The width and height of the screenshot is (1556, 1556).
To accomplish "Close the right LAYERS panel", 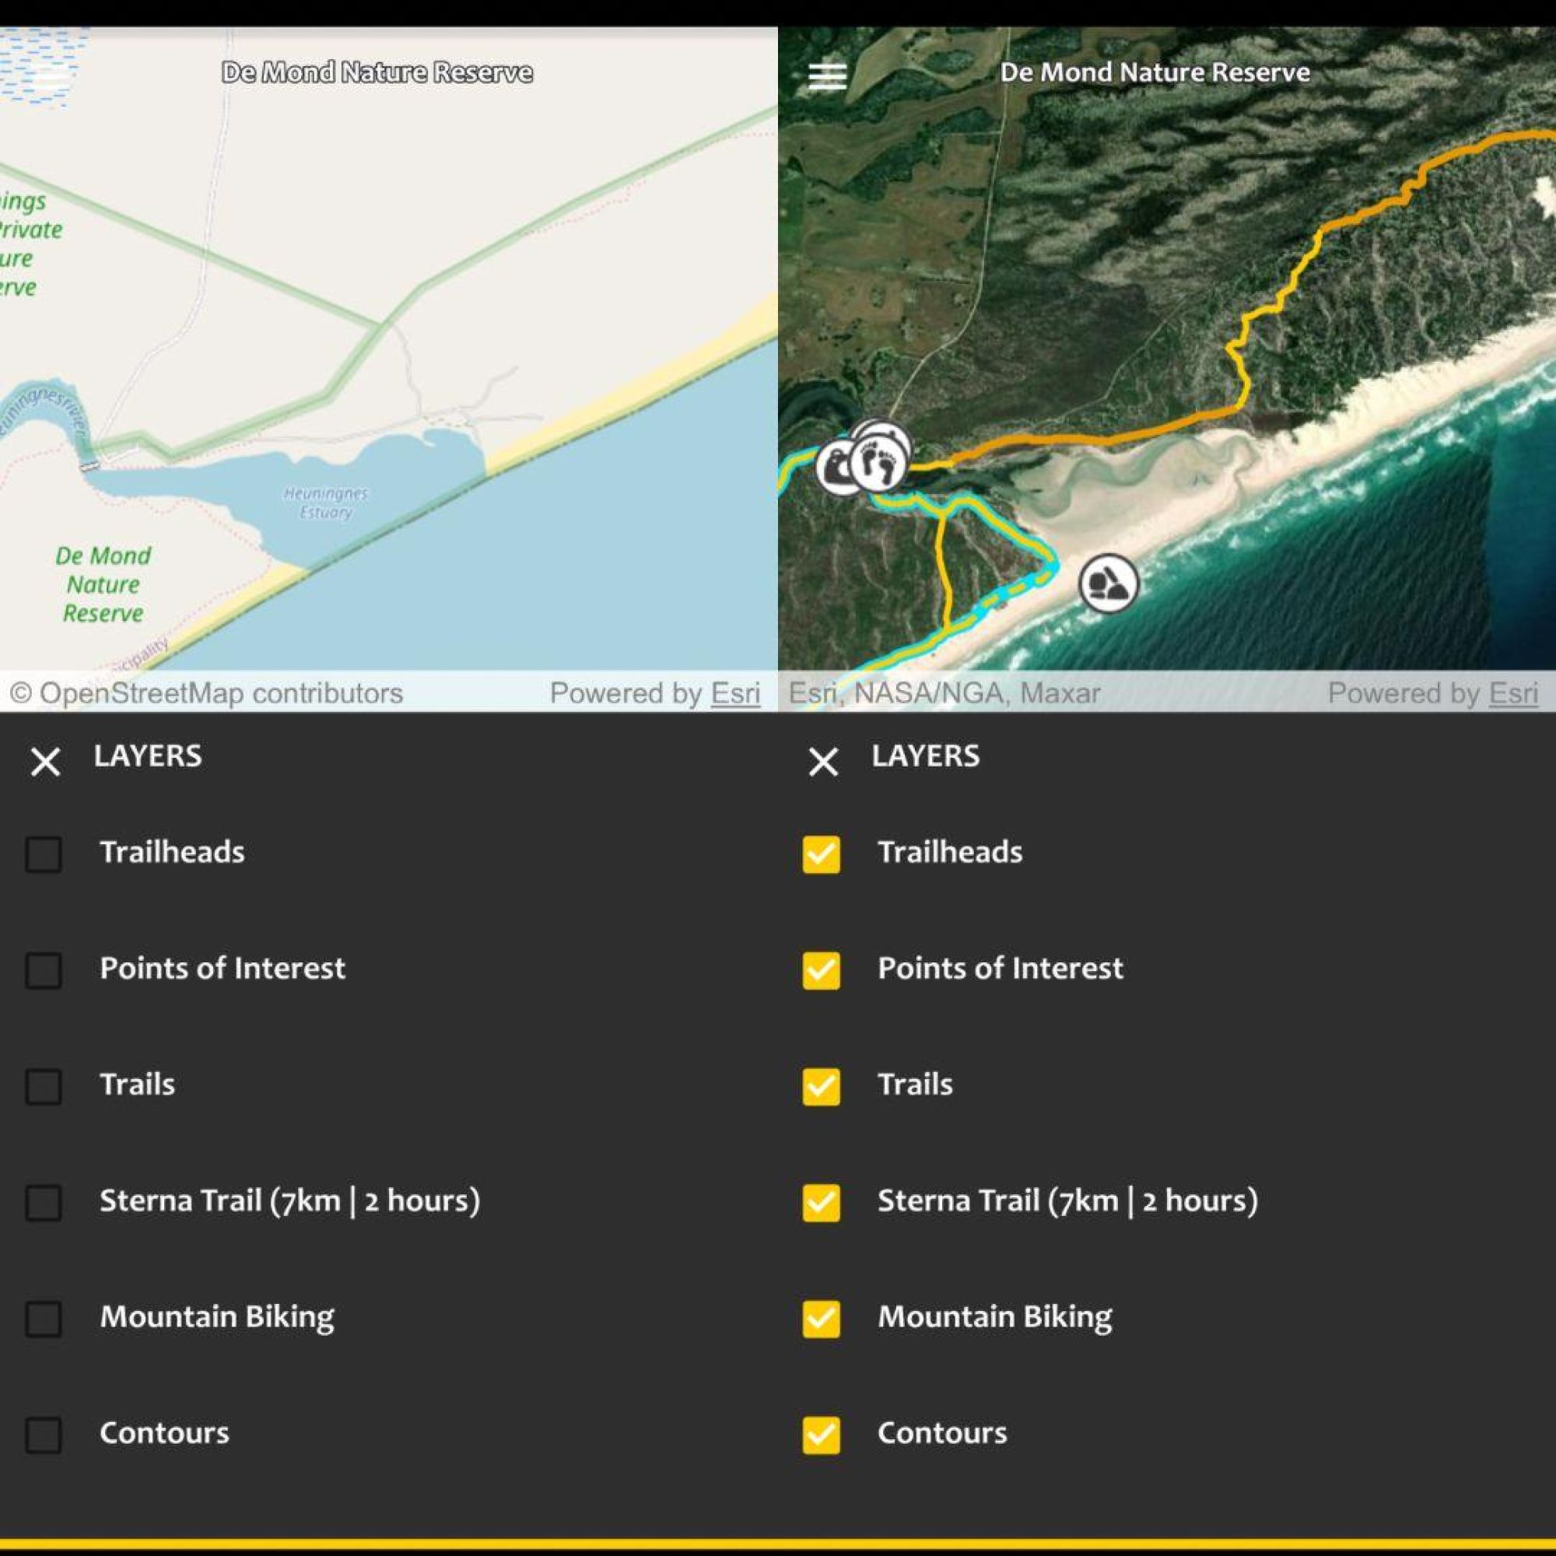I will (x=823, y=761).
